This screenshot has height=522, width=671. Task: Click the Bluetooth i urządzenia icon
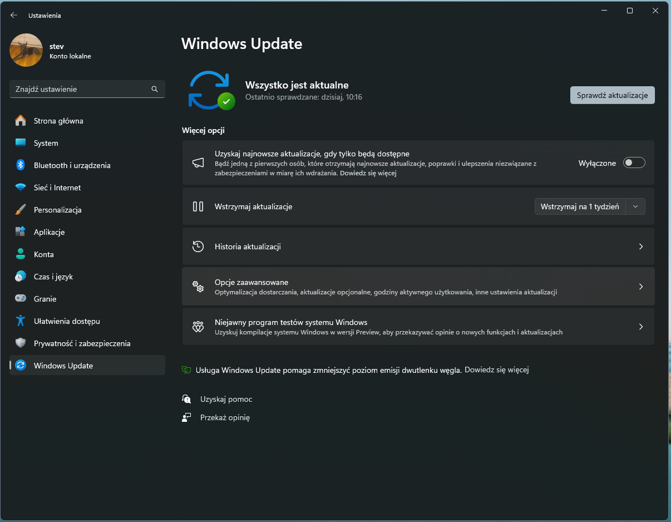pos(21,165)
